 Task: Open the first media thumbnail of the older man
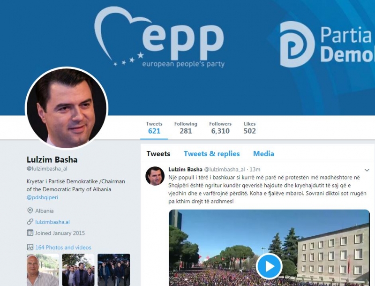coord(43,270)
